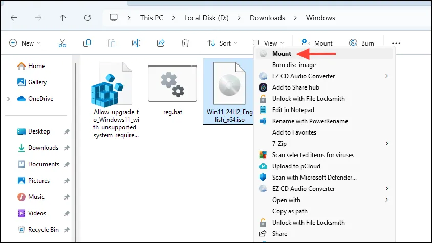Expand the OneDrive tree node chevron
This screenshot has height=243, width=432.
click(9, 99)
